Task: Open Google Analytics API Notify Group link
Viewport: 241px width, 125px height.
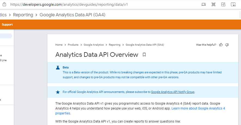Action: [173, 92]
